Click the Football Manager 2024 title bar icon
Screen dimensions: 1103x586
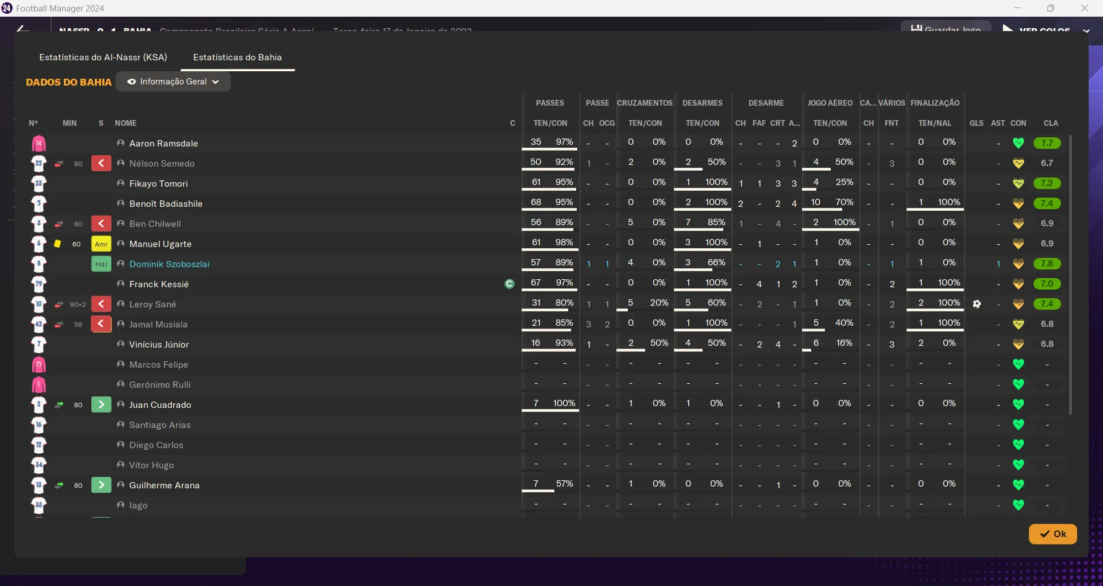pos(7,8)
